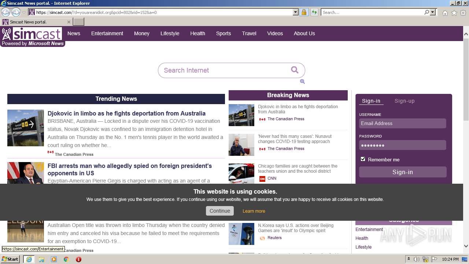469x264 pixels.
Task: Open the Videos menu
Action: pos(275,33)
